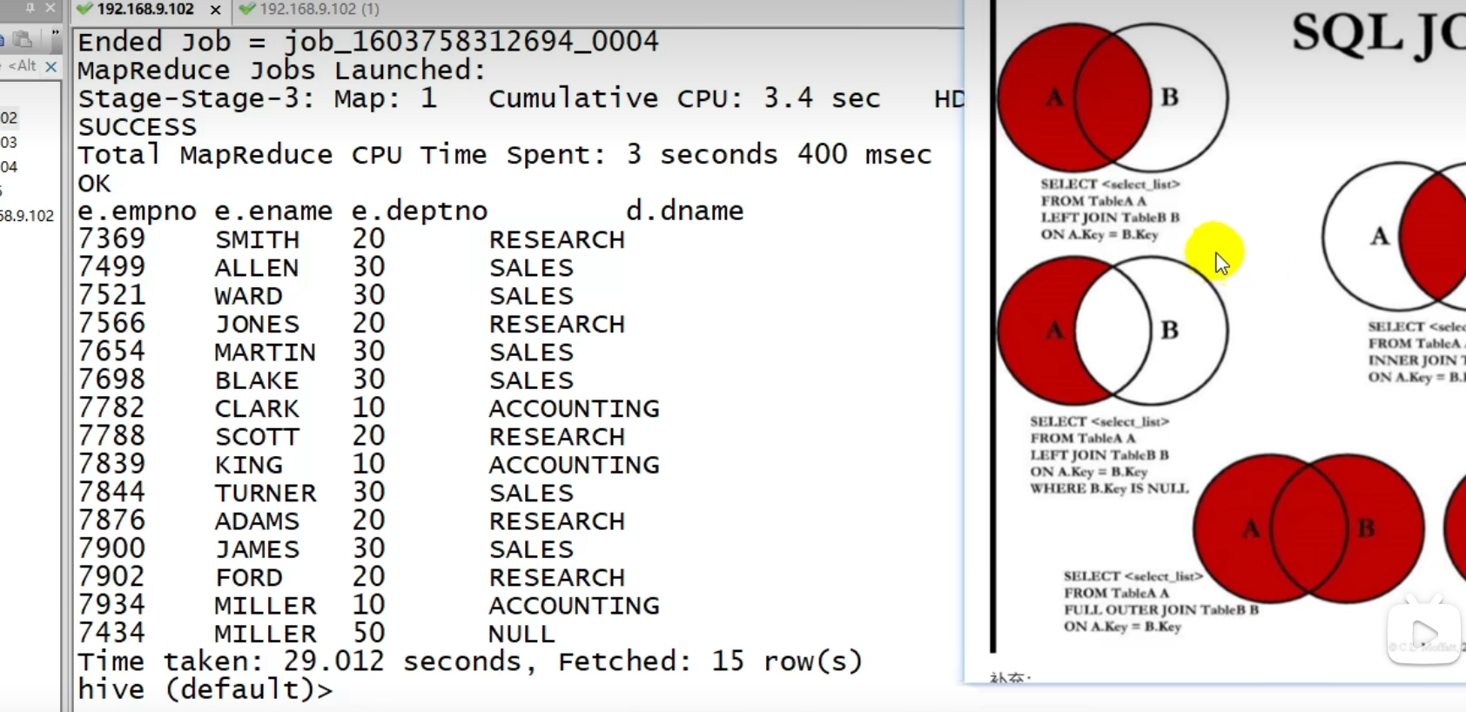The height and width of the screenshot is (712, 1466).
Task: Click the e.ename column header
Action: tap(273, 211)
